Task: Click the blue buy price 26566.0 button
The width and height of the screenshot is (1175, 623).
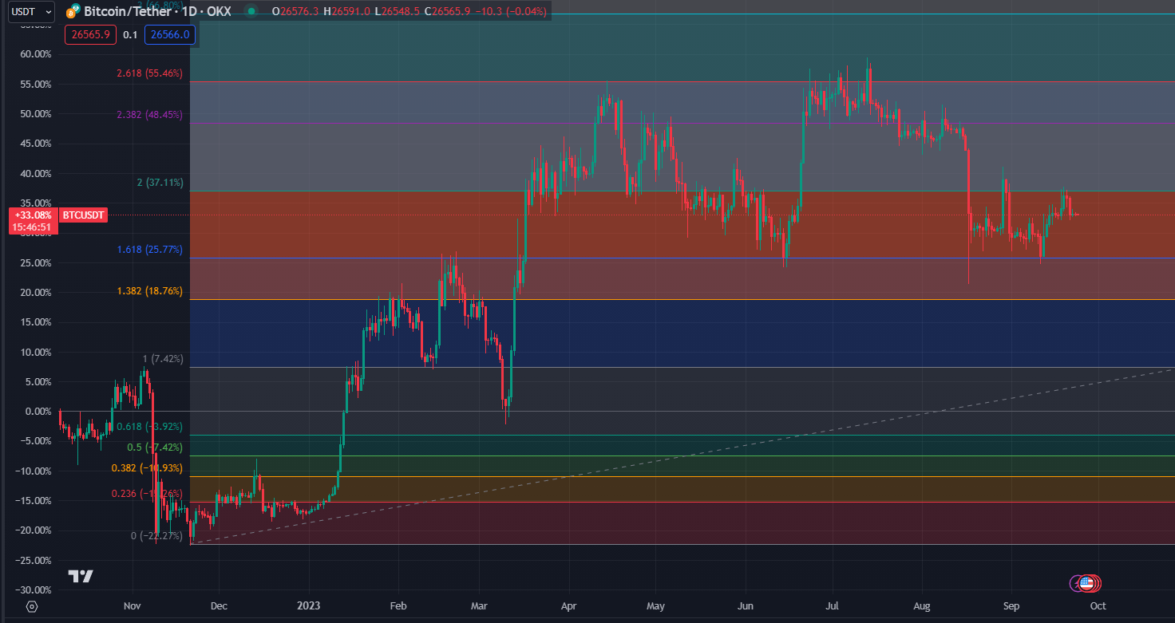Action: click(169, 34)
